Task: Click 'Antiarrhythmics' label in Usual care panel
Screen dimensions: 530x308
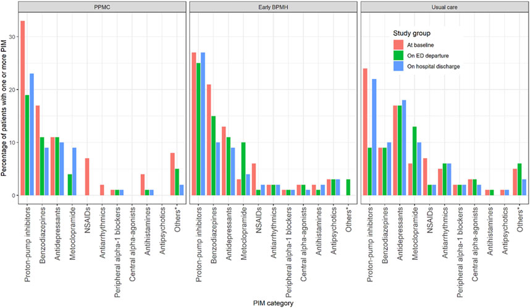Action: click(x=445, y=233)
